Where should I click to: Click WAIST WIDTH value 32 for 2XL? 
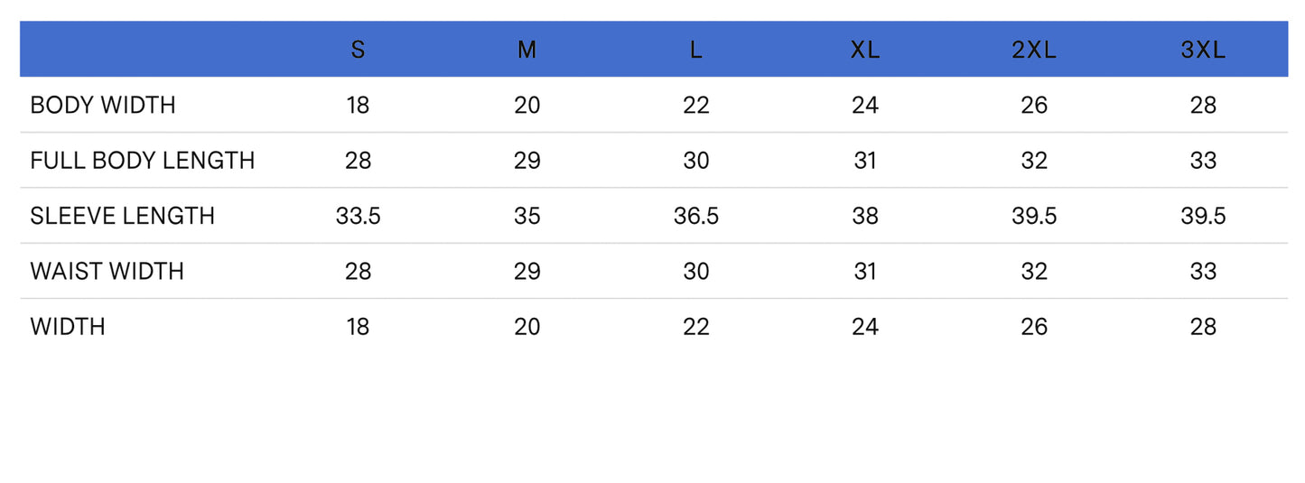pos(1033,271)
